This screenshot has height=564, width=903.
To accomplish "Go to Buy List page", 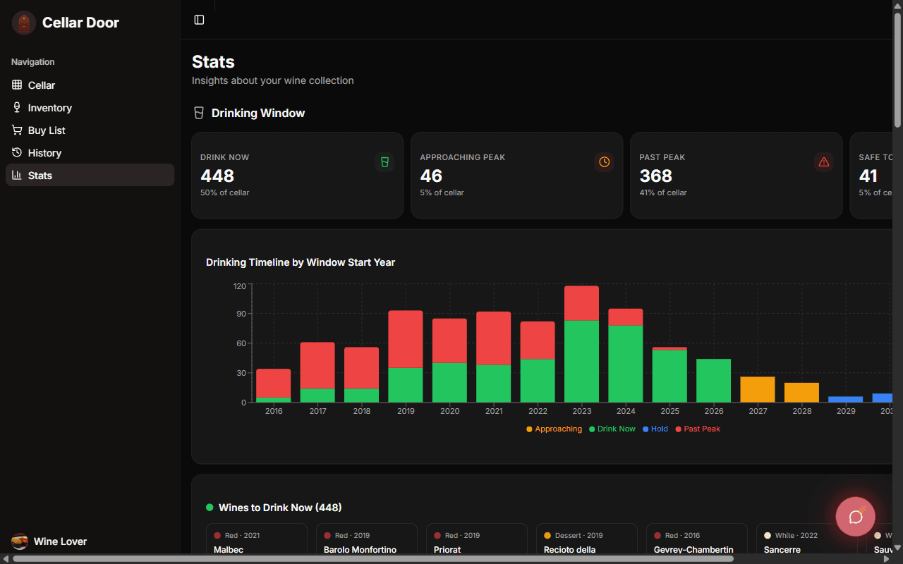I will [90, 130].
